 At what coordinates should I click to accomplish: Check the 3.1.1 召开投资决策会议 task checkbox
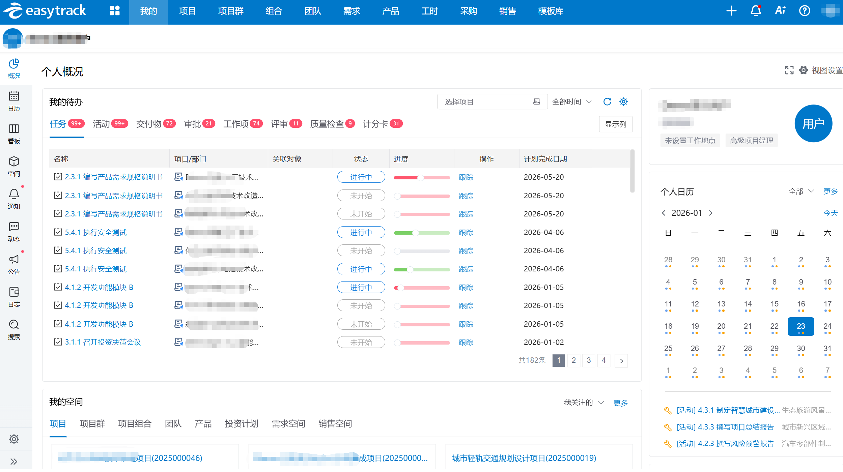[58, 342]
